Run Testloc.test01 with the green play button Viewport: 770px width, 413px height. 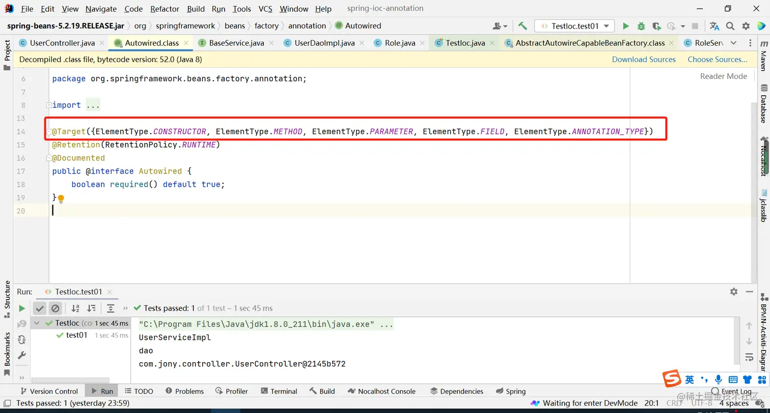[x=626, y=26]
